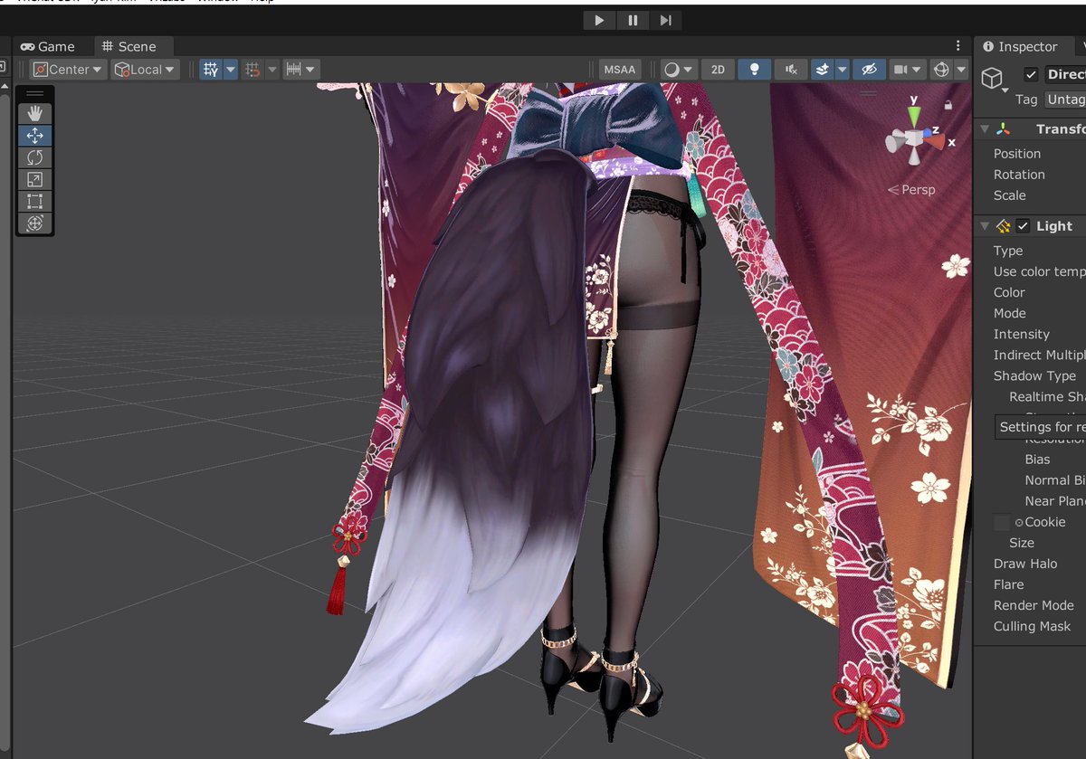Open the grid settings dropdown arrow
The width and height of the screenshot is (1086, 759).
click(231, 70)
